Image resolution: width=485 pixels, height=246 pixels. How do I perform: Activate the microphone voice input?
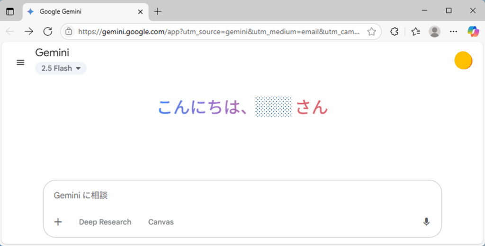pyautogui.click(x=426, y=221)
